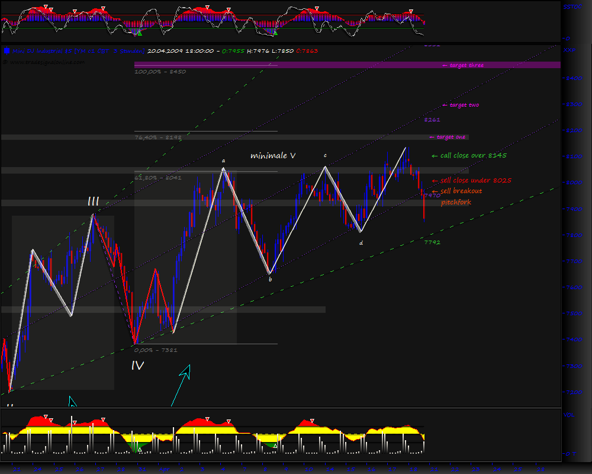This screenshot has width=592, height=474.
Task: Click 7700 on the price axis
Action: pyautogui.click(x=574, y=261)
